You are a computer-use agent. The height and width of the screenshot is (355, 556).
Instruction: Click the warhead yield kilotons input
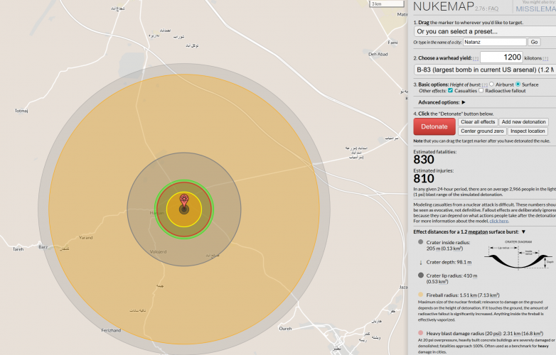point(501,58)
